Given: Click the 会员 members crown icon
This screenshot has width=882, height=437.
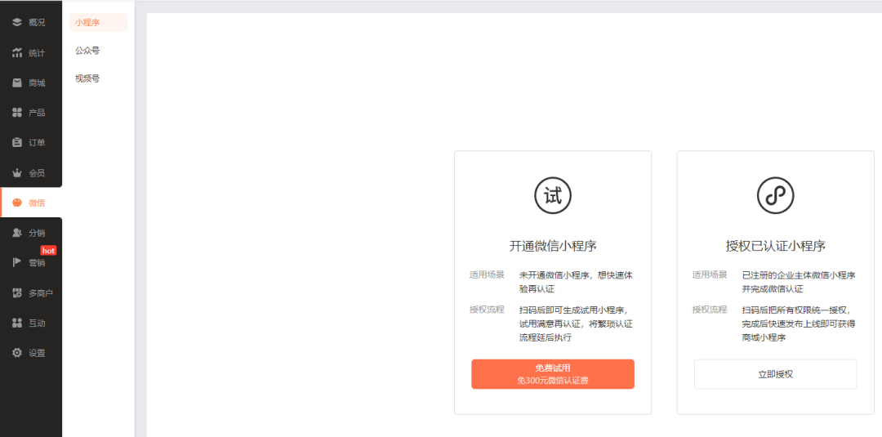Looking at the screenshot, I should (17, 172).
